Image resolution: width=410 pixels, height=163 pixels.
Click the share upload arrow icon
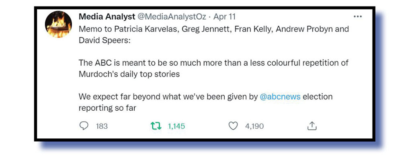pos(312,126)
